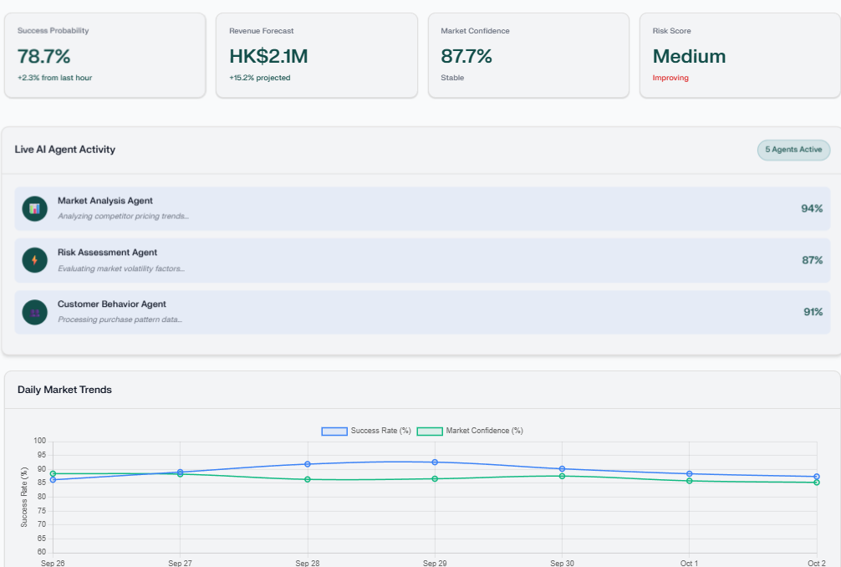Click the Success Rate data point on Sep 29

(x=435, y=462)
